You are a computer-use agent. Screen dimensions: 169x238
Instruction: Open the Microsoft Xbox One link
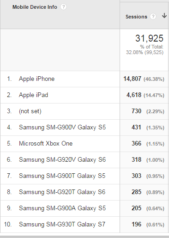pyautogui.click(x=46, y=144)
